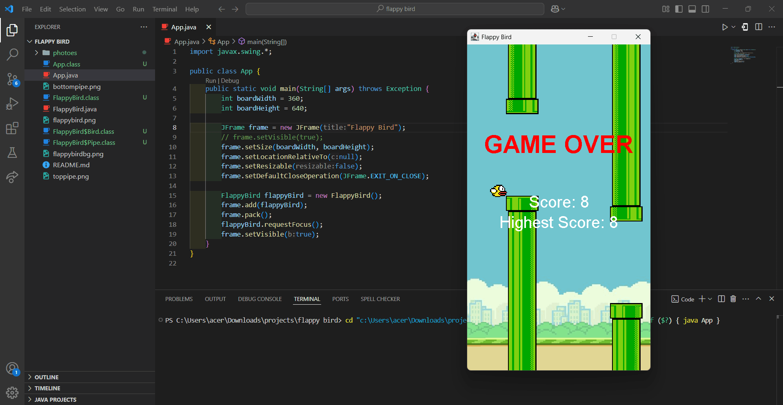Open toppipe.png file
783x405 pixels.
90,176
